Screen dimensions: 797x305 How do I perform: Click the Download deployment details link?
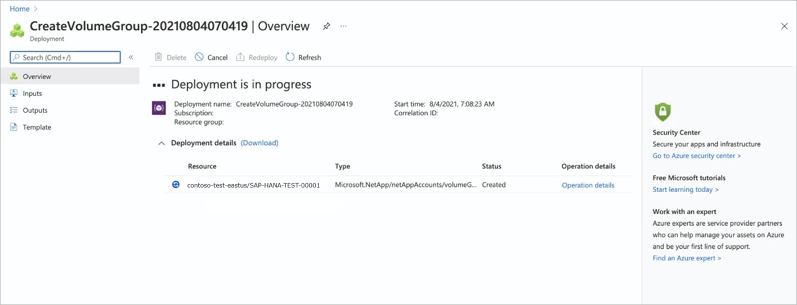[259, 143]
